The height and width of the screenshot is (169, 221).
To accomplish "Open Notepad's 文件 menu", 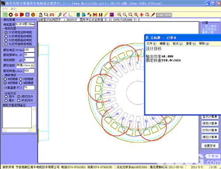I will [x=151, y=44].
